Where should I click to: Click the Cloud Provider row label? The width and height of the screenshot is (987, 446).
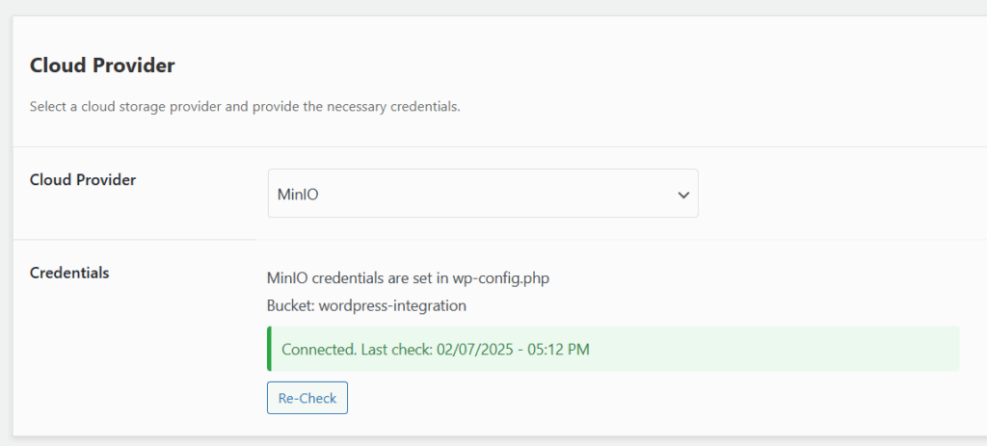click(83, 180)
